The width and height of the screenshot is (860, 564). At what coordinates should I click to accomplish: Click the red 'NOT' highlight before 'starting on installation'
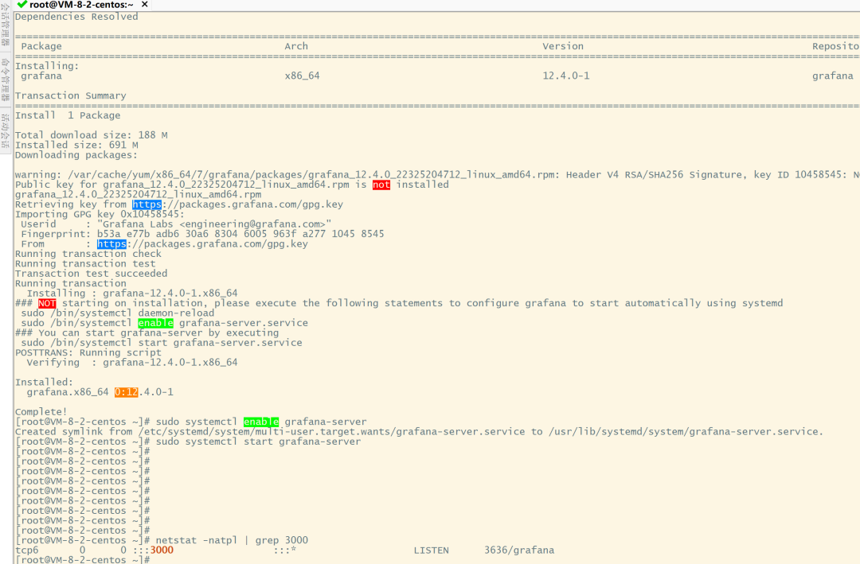coord(47,303)
